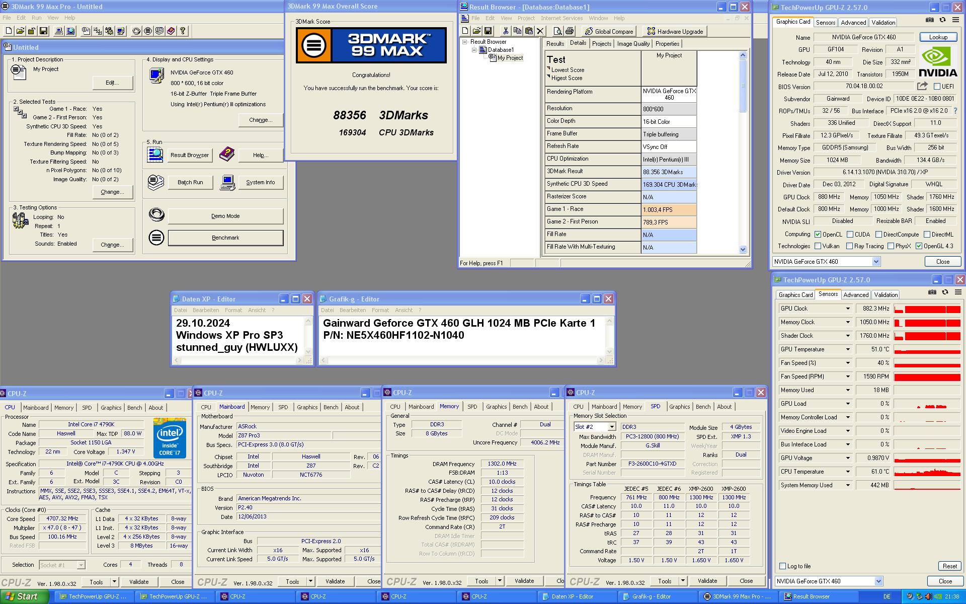Open the Internet Services menu in Result Browser
Screen dimensions: 966x604
click(x=561, y=18)
